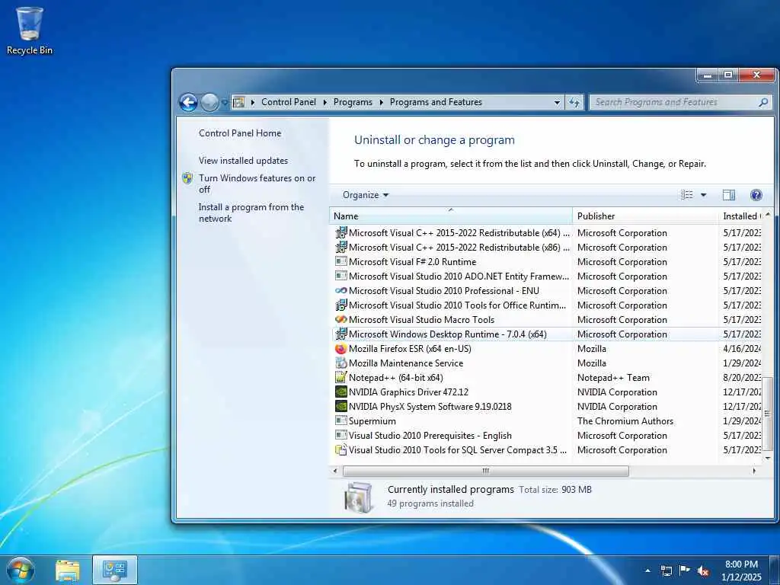This screenshot has width=780, height=585.
Task: Click the change view icon button
Action: pyautogui.click(x=687, y=195)
